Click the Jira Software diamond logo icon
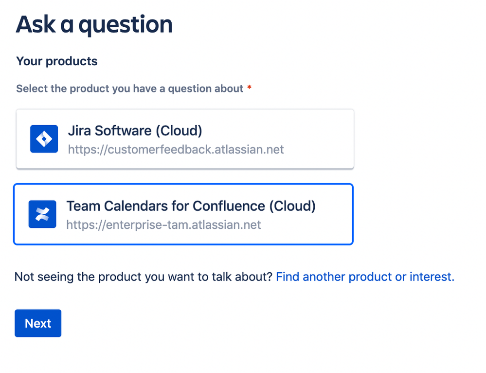486x373 pixels. (44, 139)
